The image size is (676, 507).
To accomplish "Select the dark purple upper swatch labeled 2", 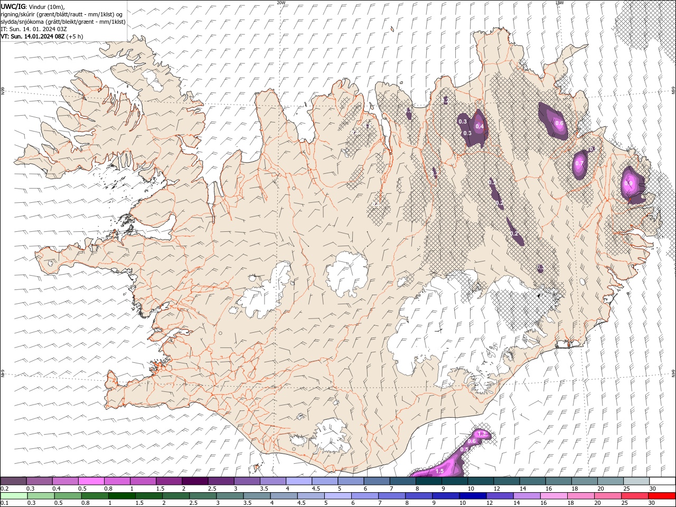I will 194,481.
